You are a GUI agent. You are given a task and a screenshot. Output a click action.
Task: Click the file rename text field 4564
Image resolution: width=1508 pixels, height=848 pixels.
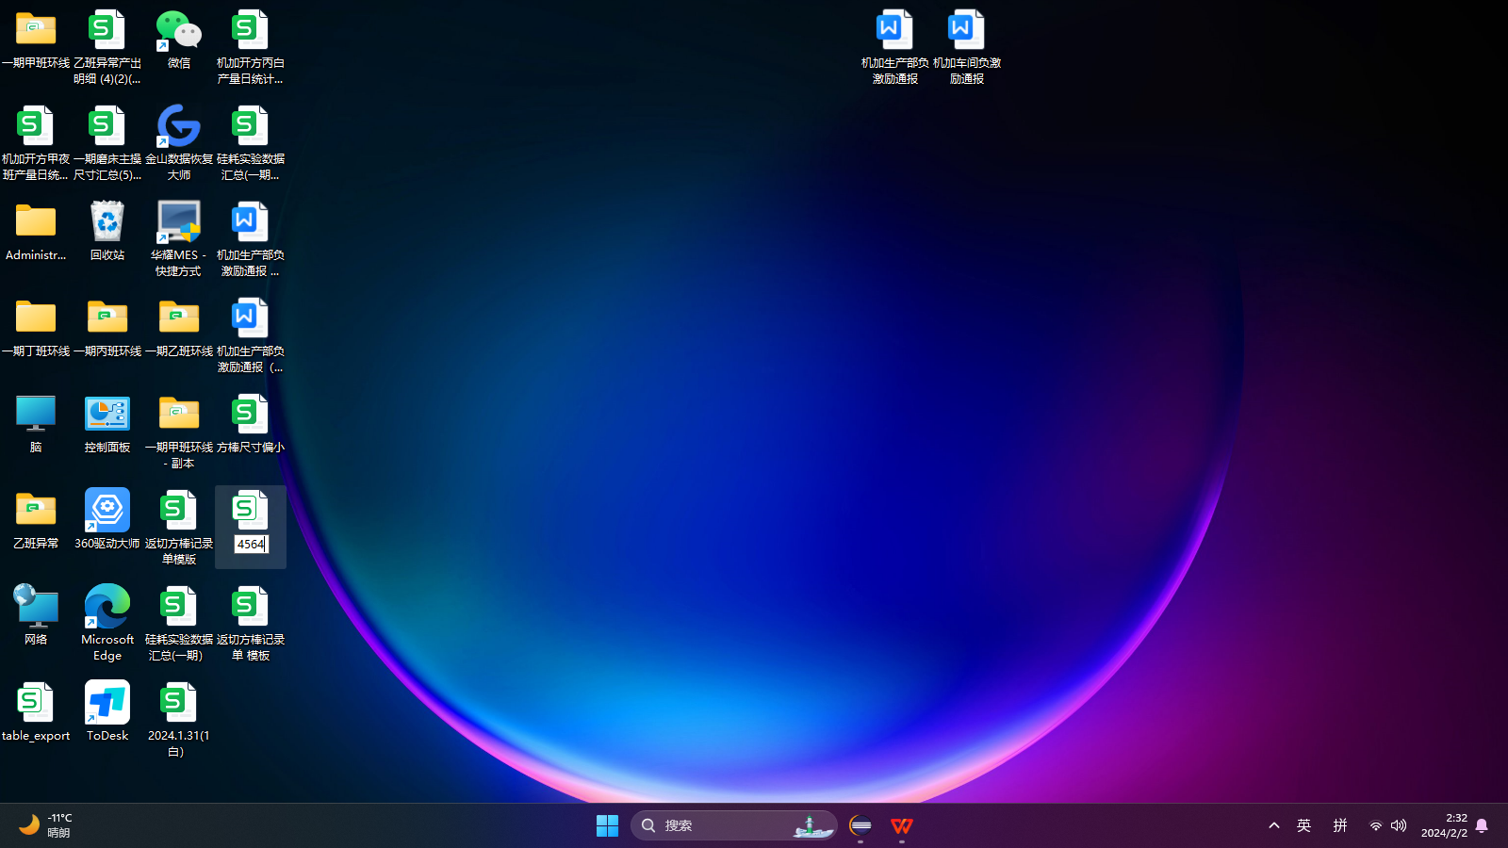click(251, 545)
